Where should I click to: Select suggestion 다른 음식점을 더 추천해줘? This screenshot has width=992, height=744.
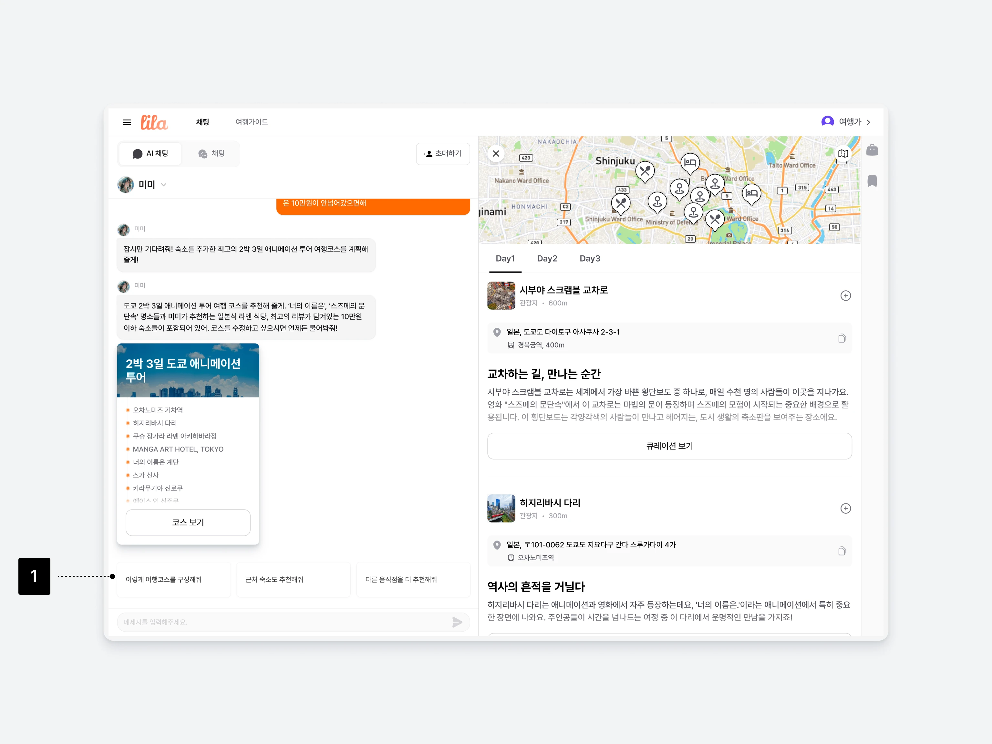point(413,579)
